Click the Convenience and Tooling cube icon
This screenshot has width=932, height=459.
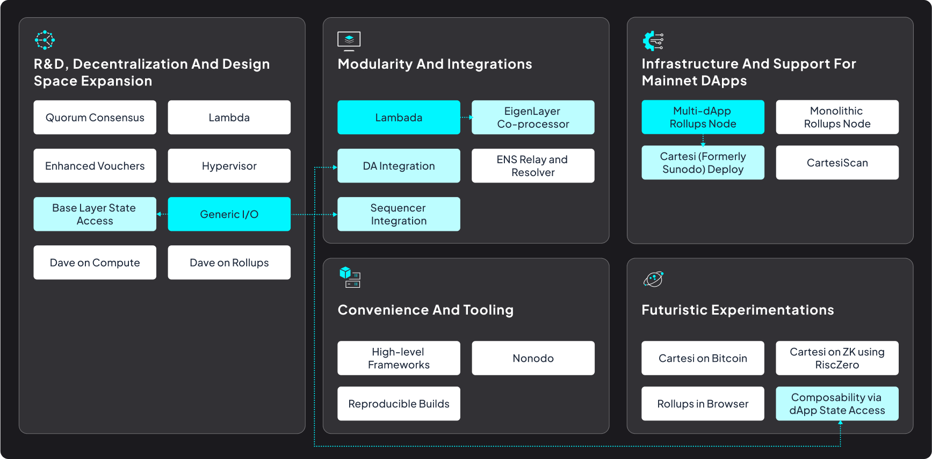(350, 277)
